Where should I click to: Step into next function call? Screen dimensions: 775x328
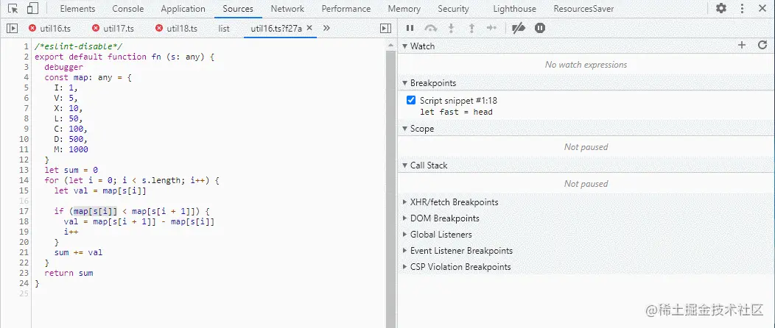click(x=451, y=28)
